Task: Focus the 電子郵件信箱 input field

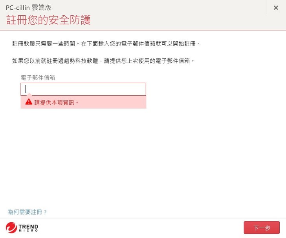Action: point(83,89)
